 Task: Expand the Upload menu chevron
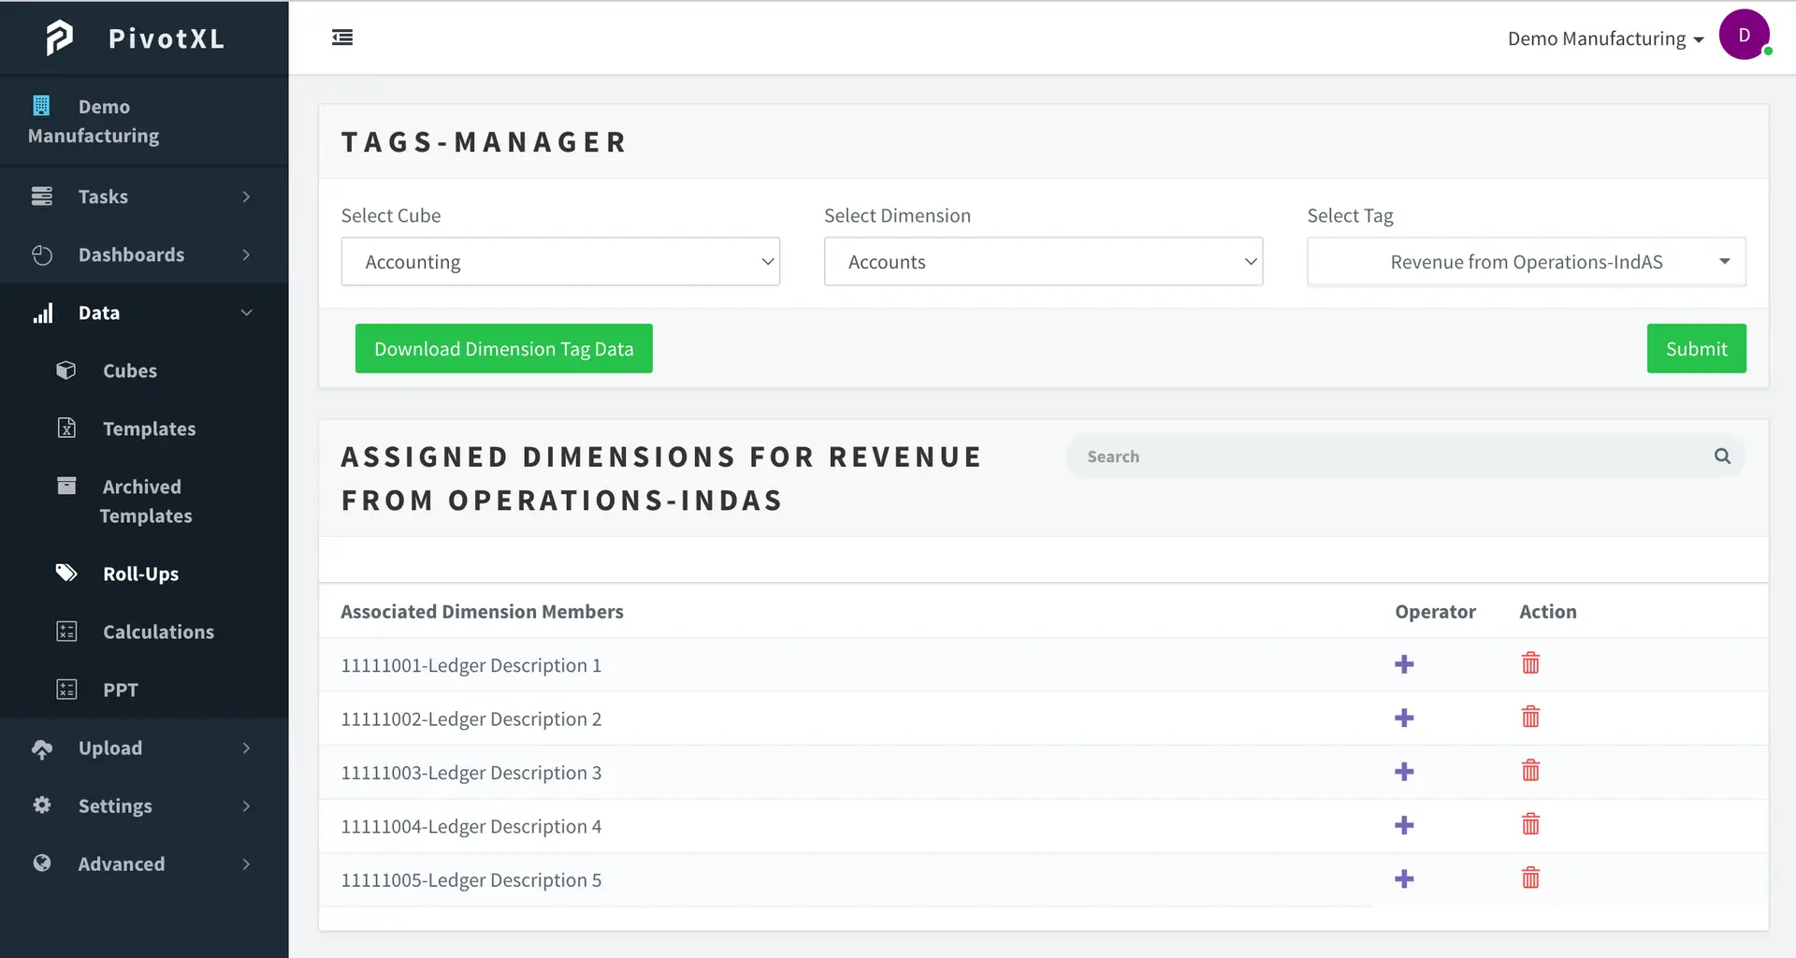point(246,748)
